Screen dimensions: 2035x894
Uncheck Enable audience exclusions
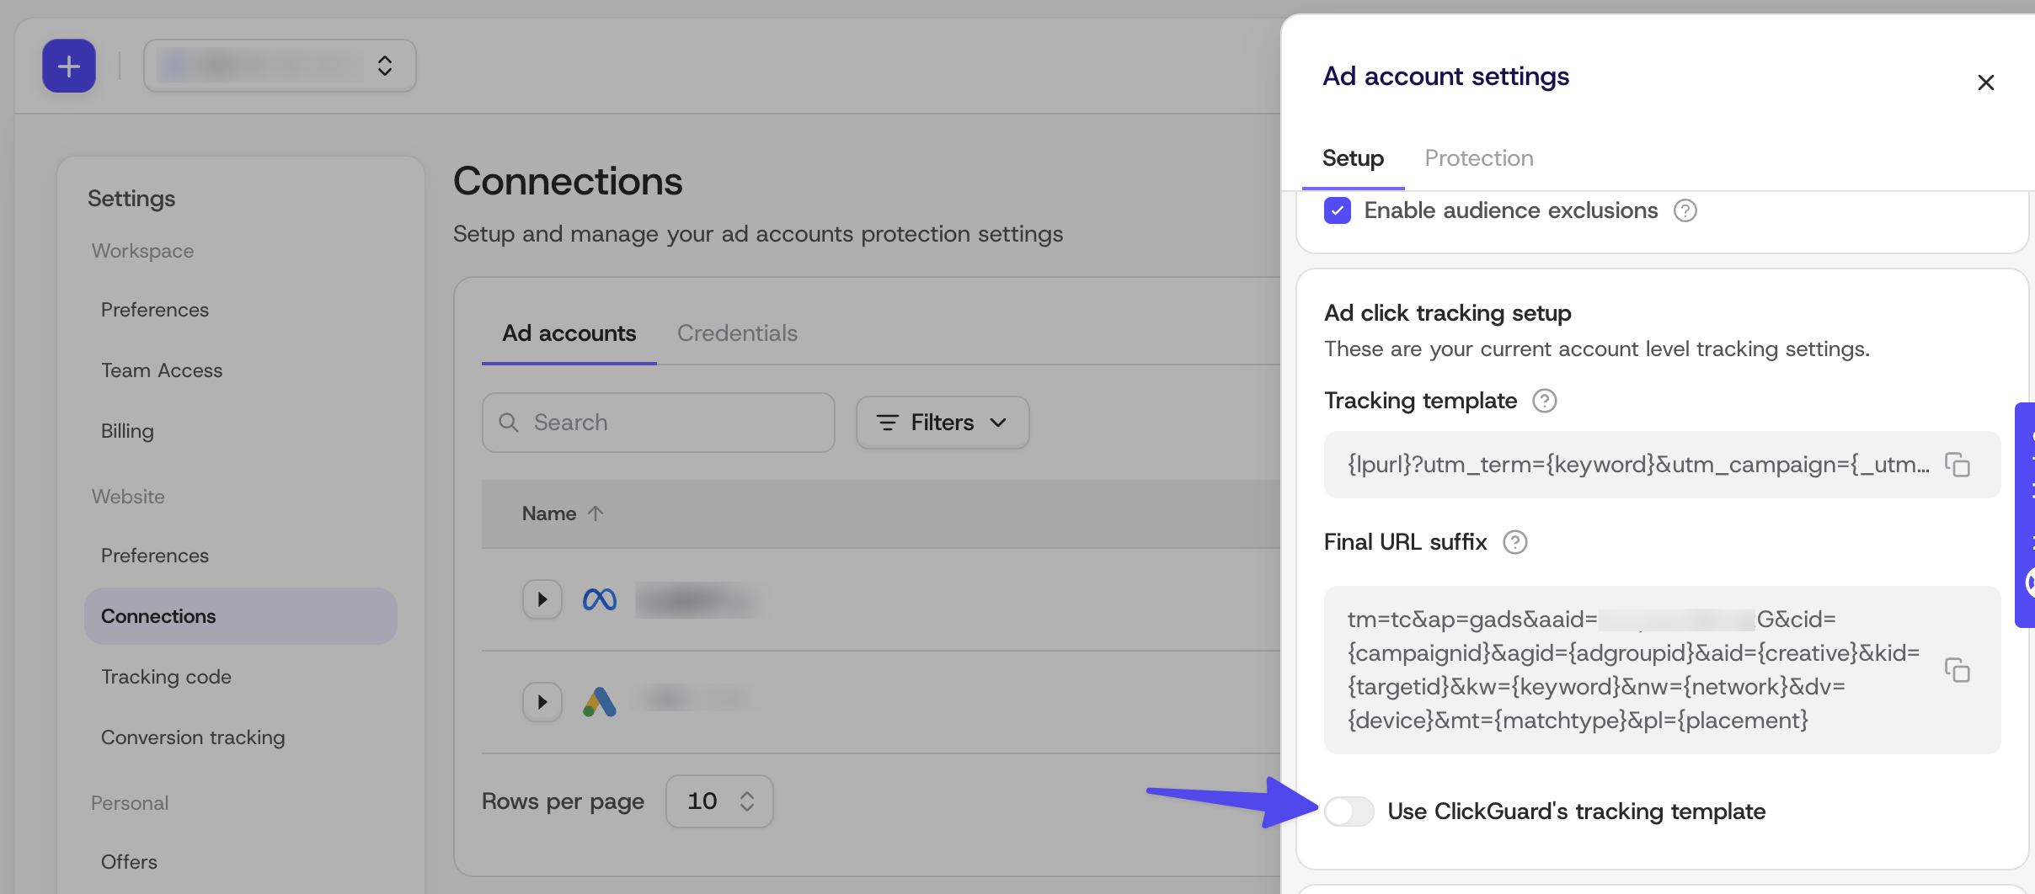(1338, 210)
